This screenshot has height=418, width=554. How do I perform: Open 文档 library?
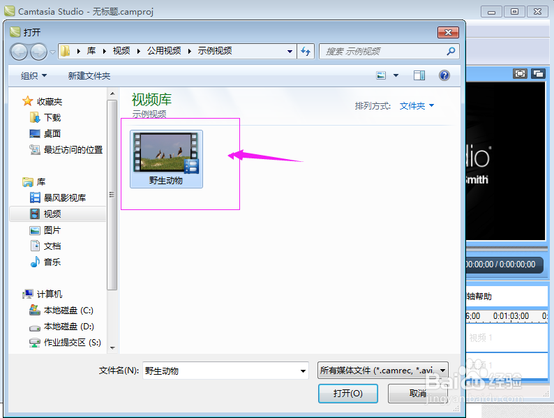(45, 246)
